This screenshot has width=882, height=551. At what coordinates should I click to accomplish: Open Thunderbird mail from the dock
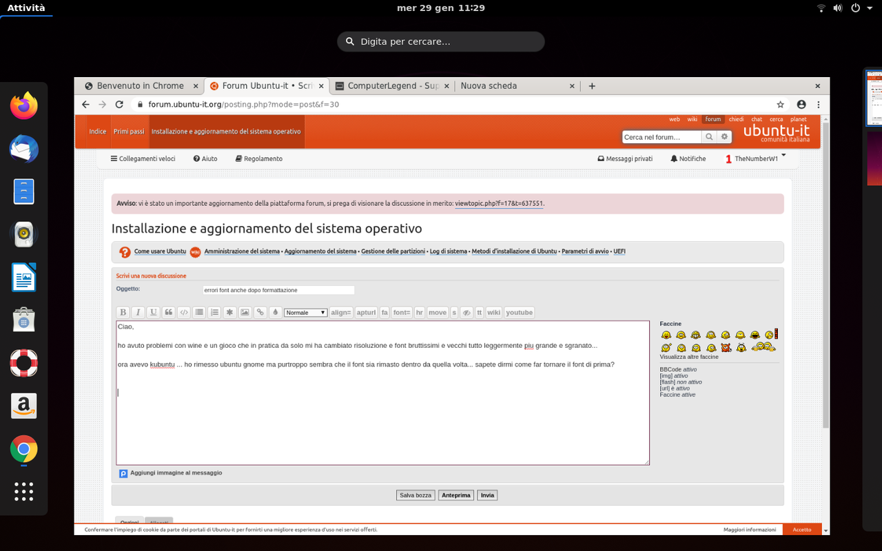pyautogui.click(x=24, y=149)
